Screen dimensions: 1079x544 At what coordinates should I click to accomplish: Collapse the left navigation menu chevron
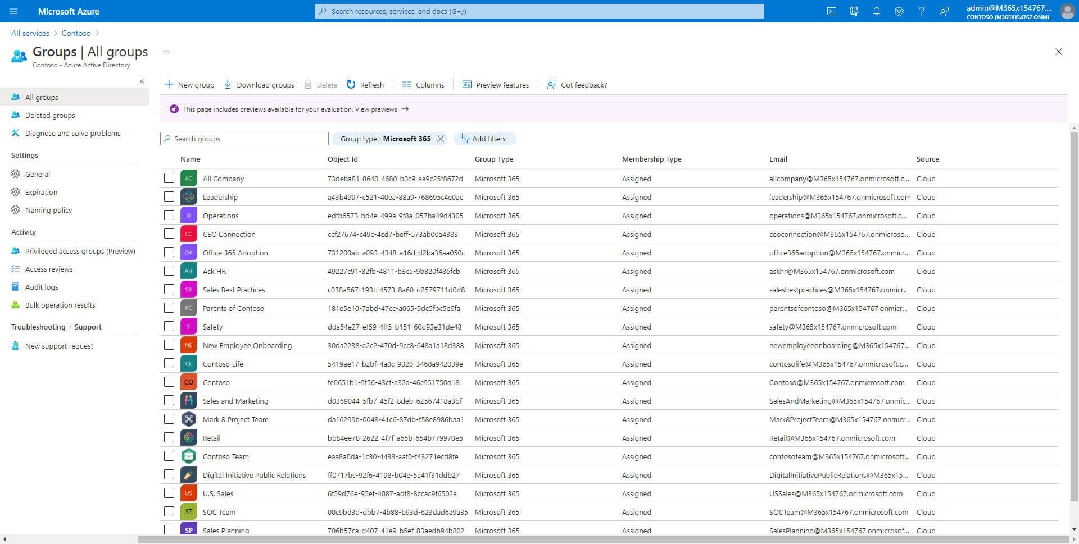coord(142,81)
